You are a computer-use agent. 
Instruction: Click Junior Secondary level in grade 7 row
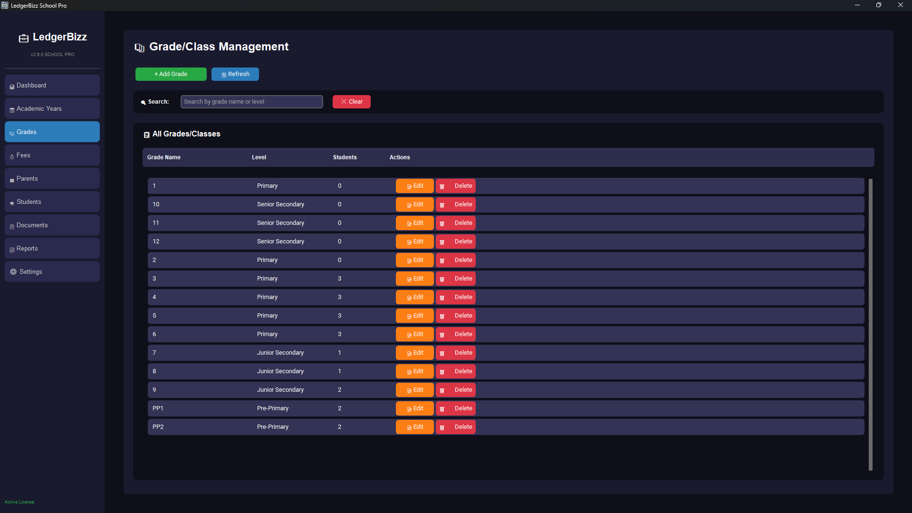coord(280,353)
